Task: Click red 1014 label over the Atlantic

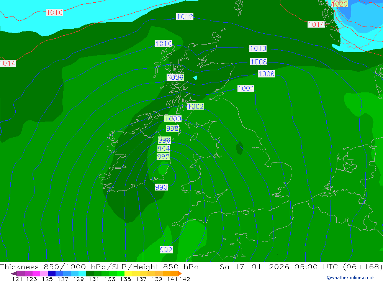Action: click(8, 63)
